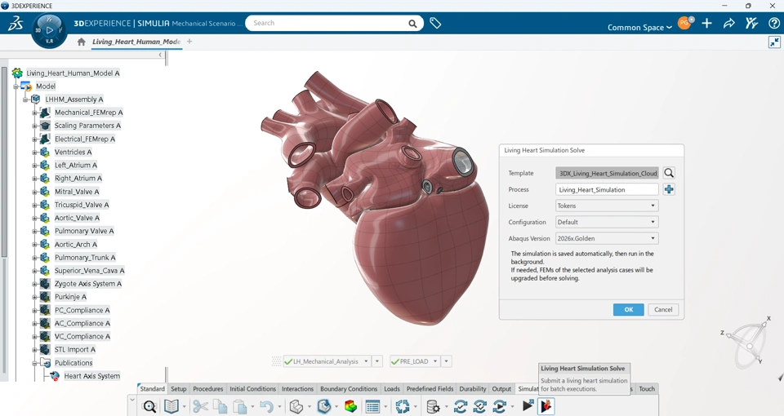The height and width of the screenshot is (416, 784).
Task: Open the Configuration dropdown showing Default
Action: (607, 222)
